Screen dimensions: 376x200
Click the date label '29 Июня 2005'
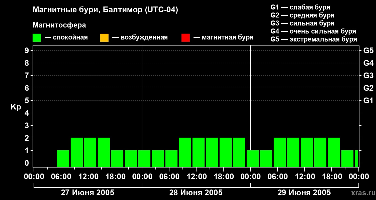[304, 193]
